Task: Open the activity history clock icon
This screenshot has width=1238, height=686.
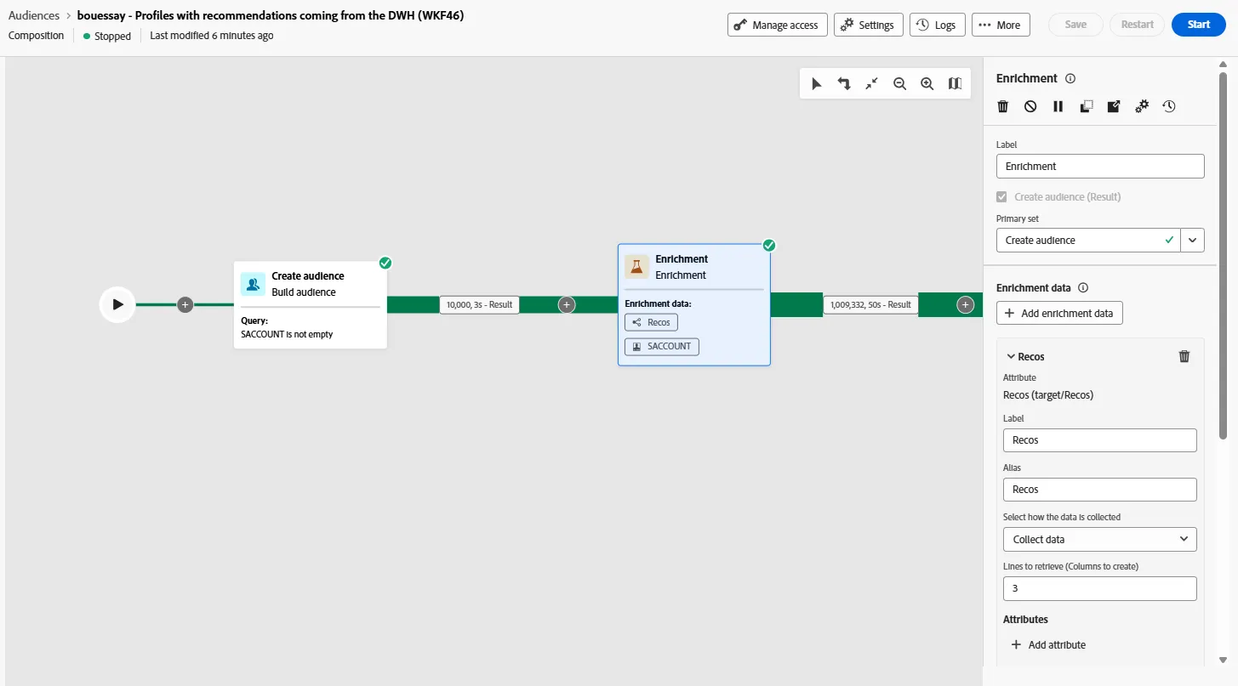Action: (1169, 106)
